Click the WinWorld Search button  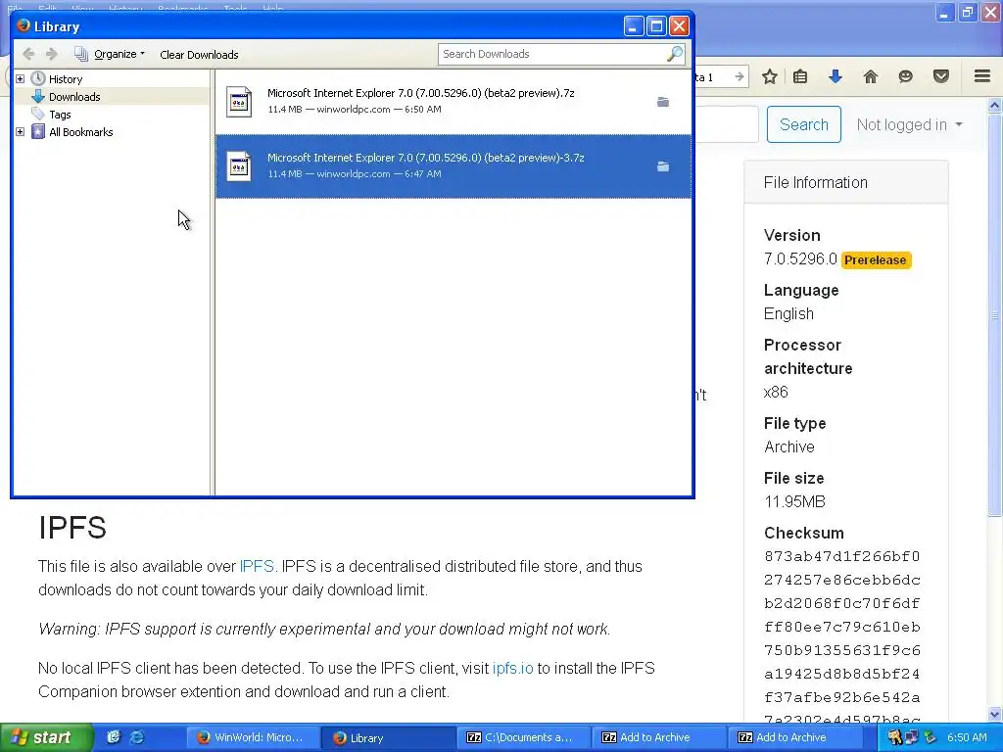(x=804, y=124)
